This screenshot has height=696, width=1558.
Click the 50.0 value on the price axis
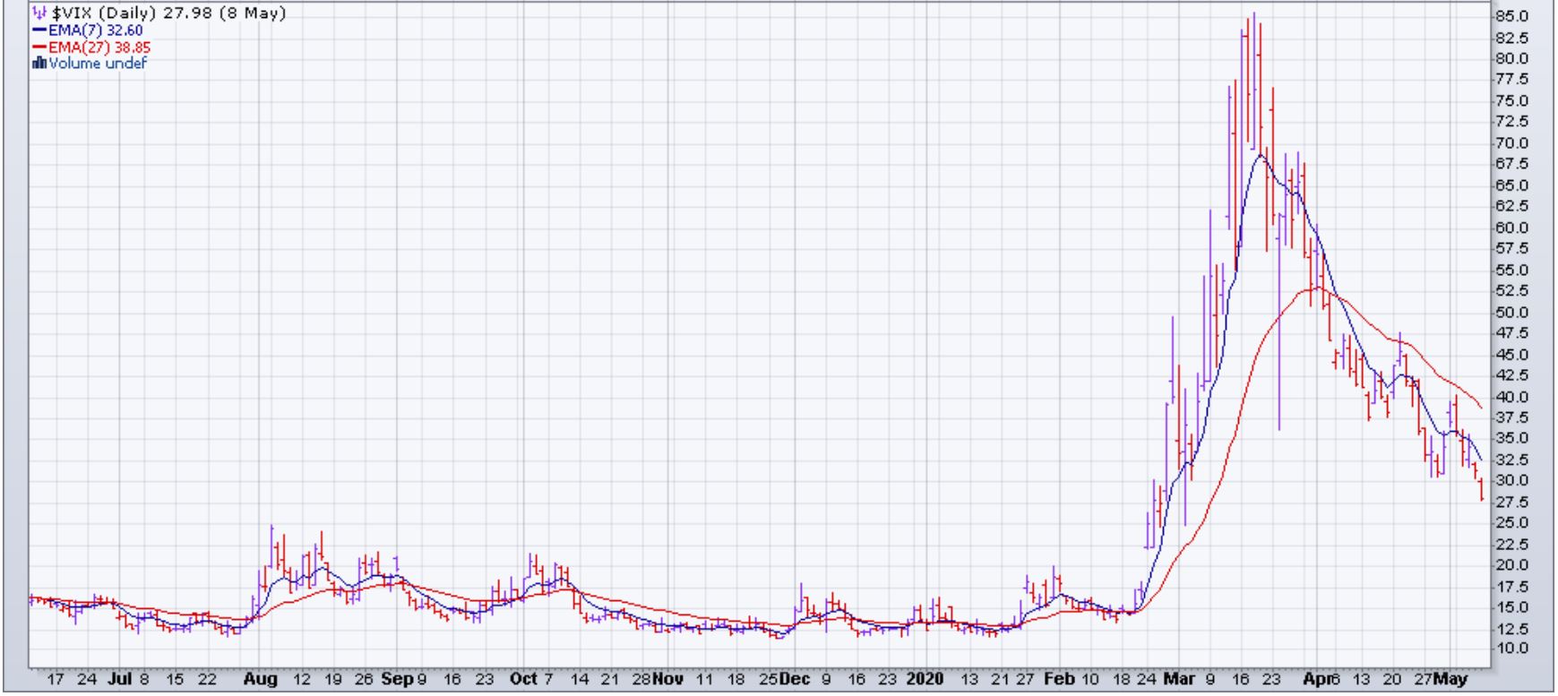pos(1511,313)
